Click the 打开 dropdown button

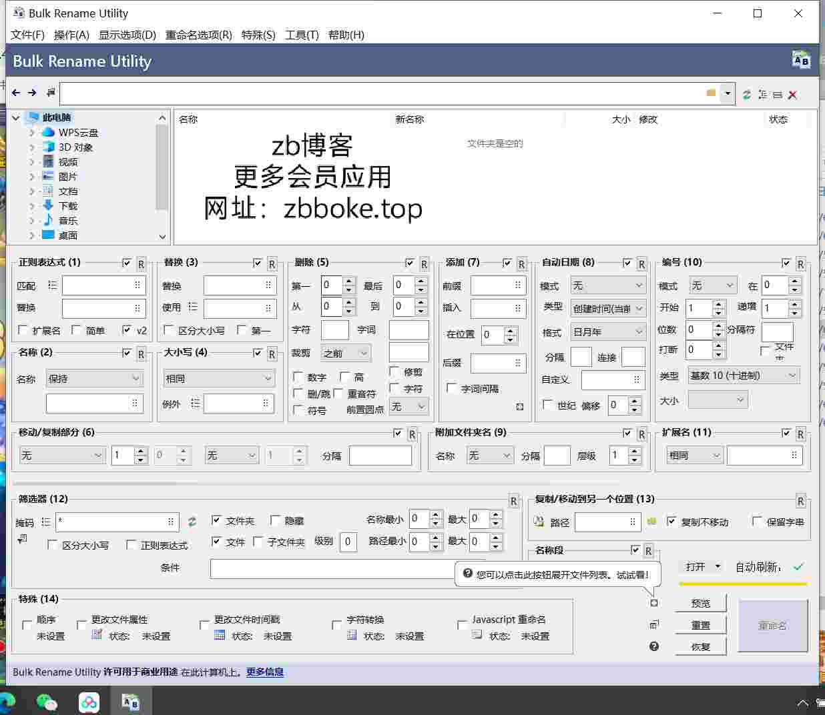702,566
